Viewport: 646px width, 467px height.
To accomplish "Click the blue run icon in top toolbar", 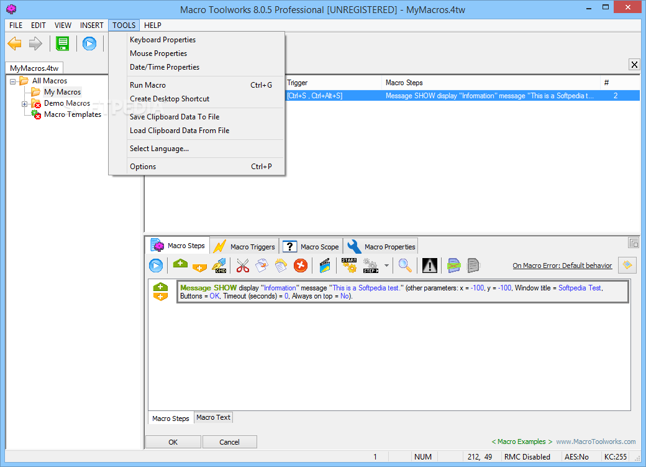I will point(89,44).
